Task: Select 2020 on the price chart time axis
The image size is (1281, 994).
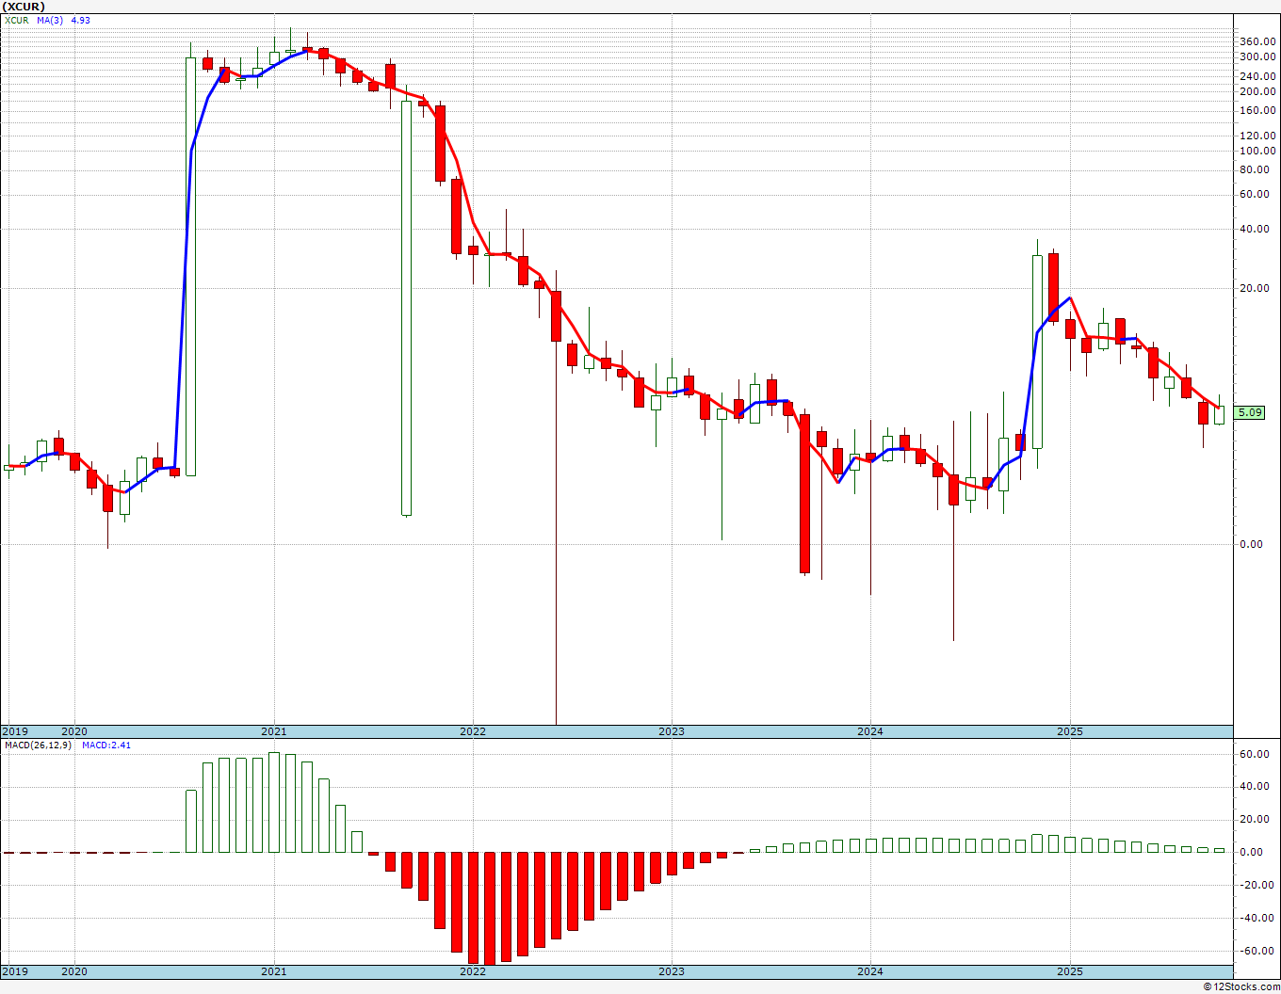Action: pyautogui.click(x=74, y=731)
